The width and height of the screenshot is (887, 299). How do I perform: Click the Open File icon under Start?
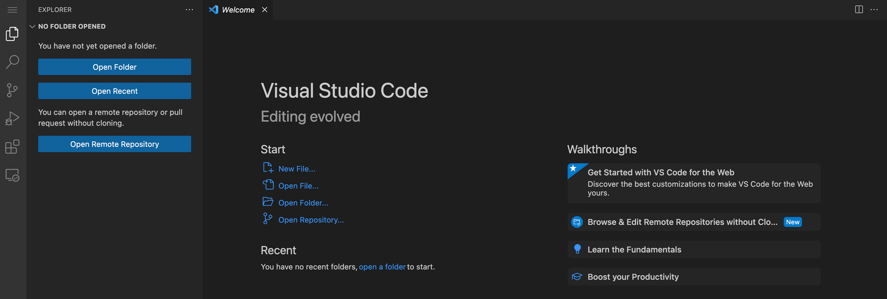pyautogui.click(x=268, y=184)
